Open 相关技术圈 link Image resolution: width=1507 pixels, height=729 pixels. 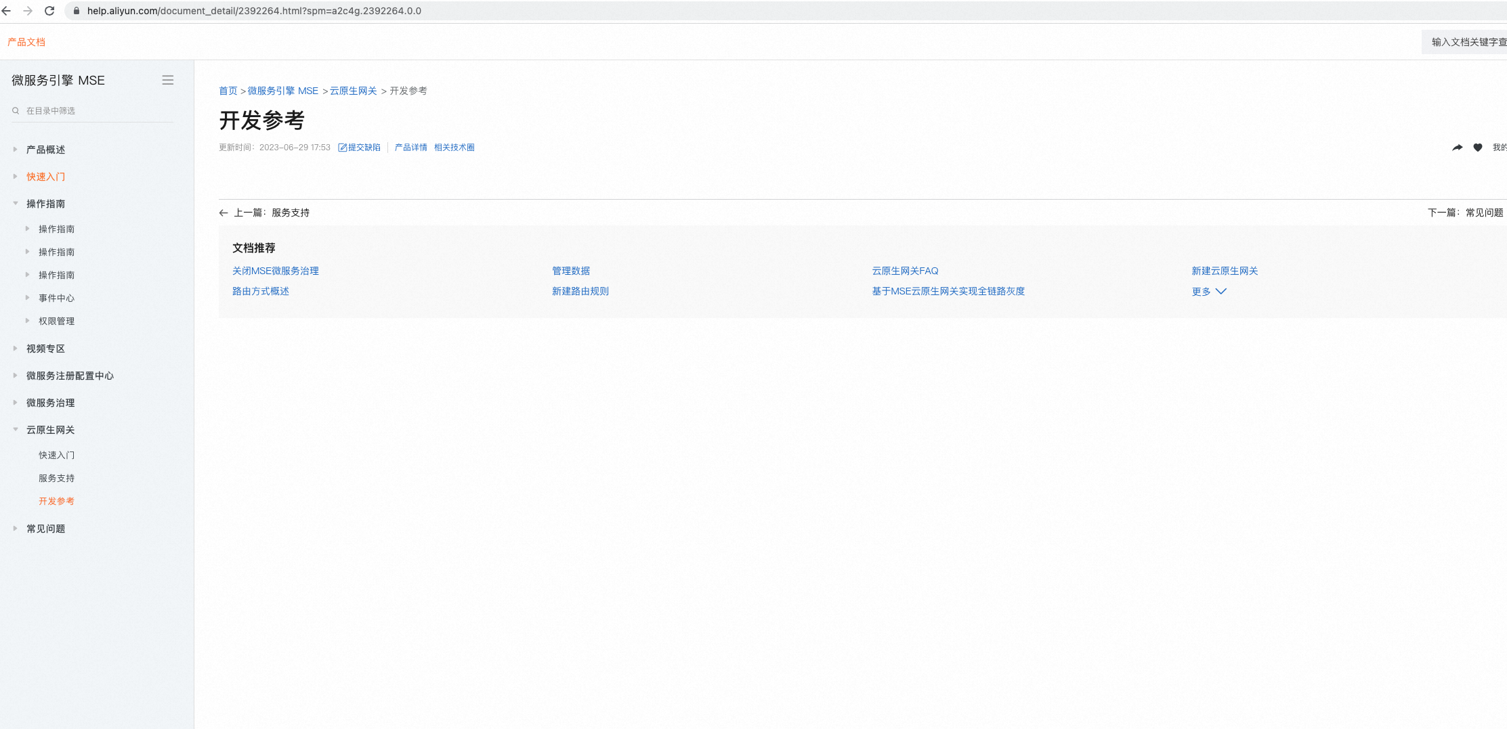[454, 147]
